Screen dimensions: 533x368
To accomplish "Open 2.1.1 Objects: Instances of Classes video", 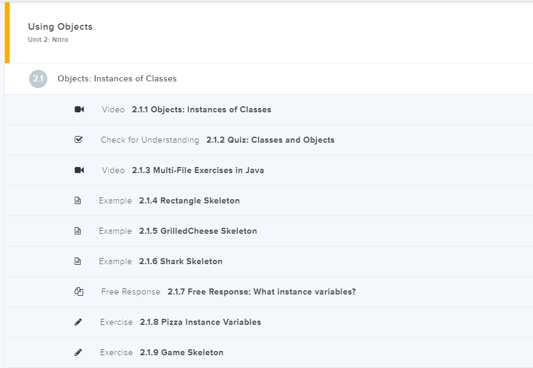I will 201,110.
